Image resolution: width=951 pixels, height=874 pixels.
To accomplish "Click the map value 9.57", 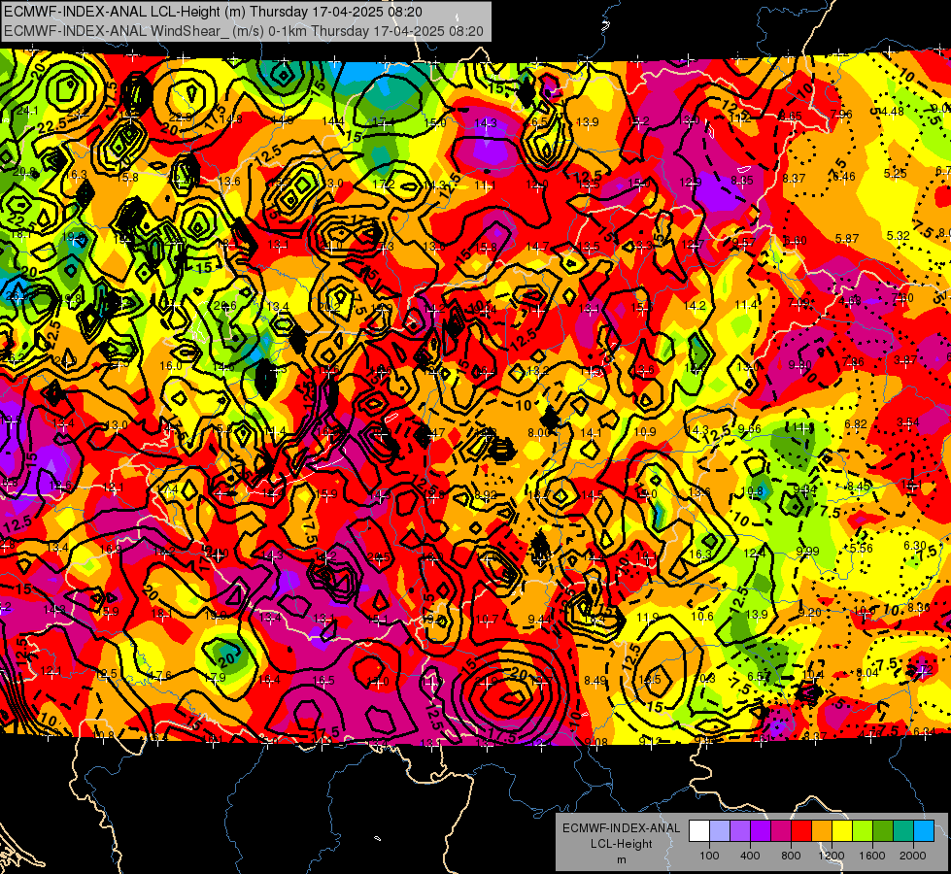I will click(x=743, y=242).
